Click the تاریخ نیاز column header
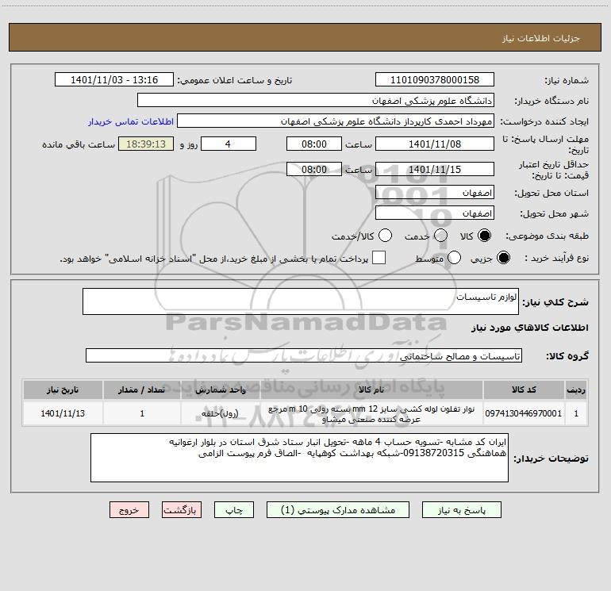 click(x=63, y=390)
